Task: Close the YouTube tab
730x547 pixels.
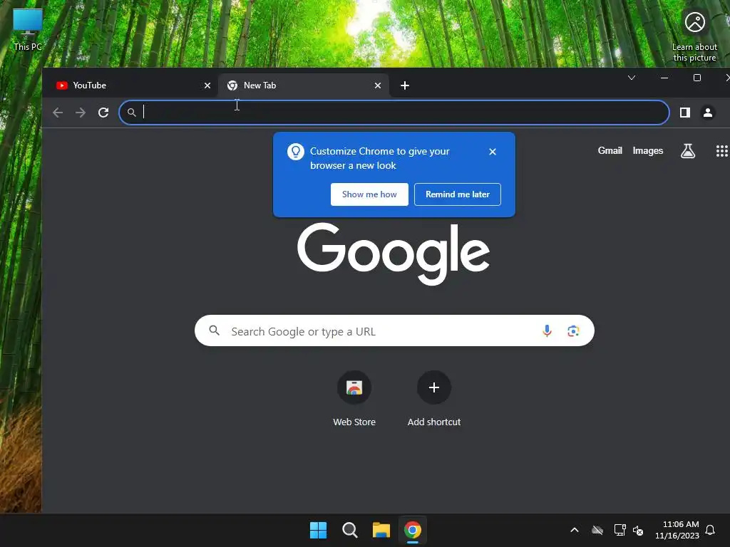Action: [x=207, y=85]
